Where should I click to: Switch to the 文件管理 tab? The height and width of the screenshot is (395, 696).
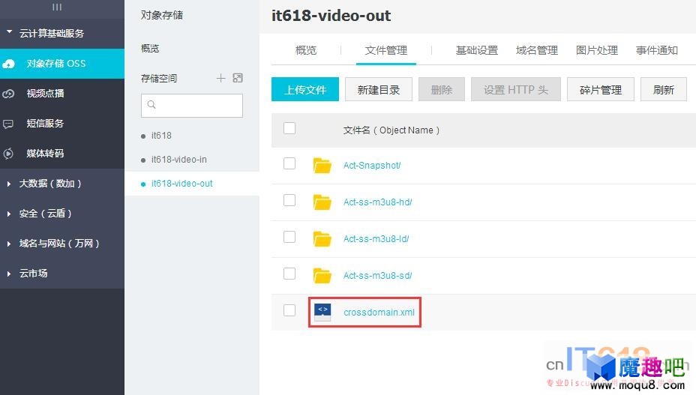point(386,50)
